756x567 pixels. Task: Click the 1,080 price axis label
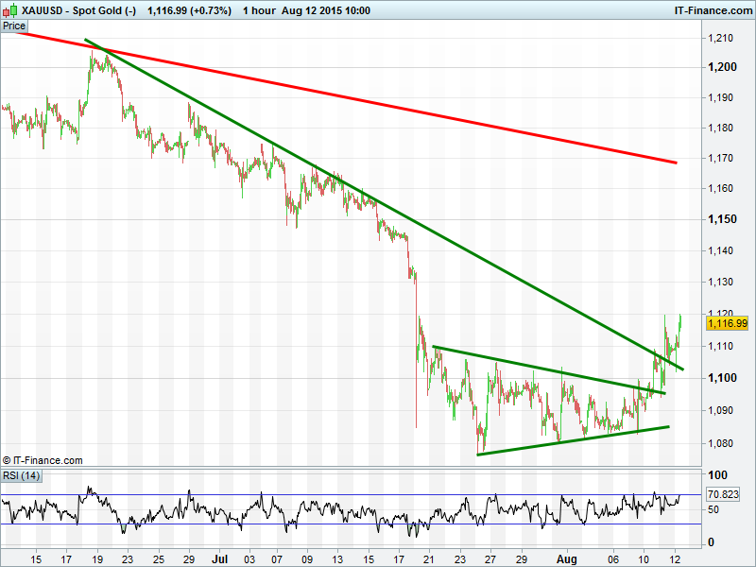[721, 442]
